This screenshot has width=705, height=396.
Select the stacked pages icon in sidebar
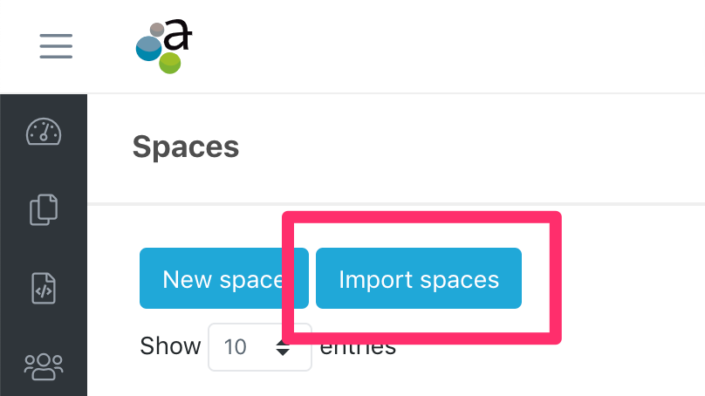click(44, 209)
